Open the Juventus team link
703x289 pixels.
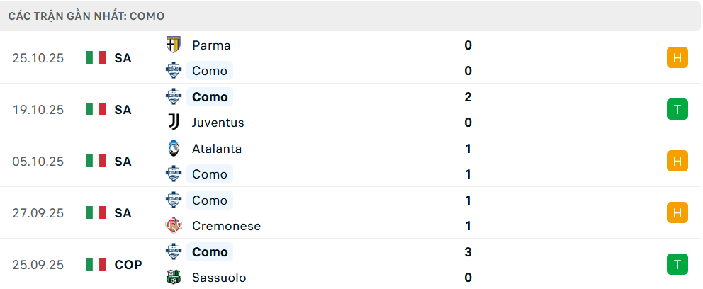click(218, 123)
